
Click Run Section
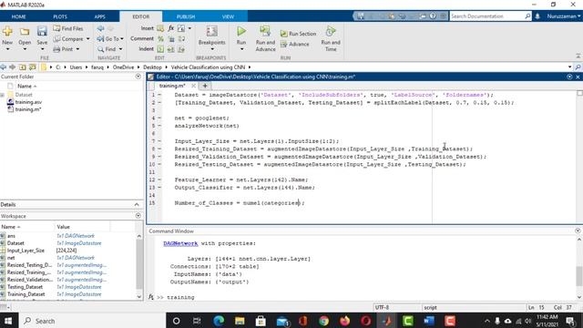pos(298,34)
